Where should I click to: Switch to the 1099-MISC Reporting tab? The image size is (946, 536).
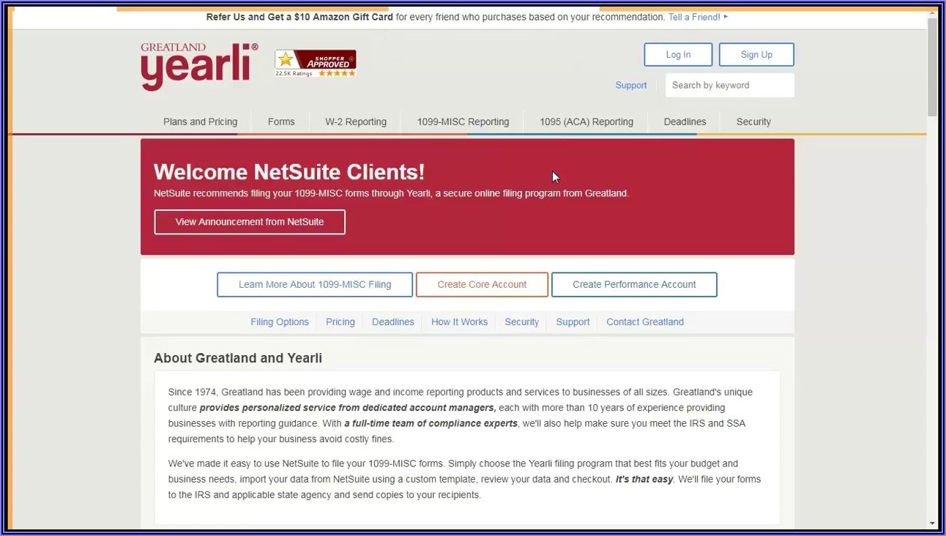pyautogui.click(x=462, y=122)
